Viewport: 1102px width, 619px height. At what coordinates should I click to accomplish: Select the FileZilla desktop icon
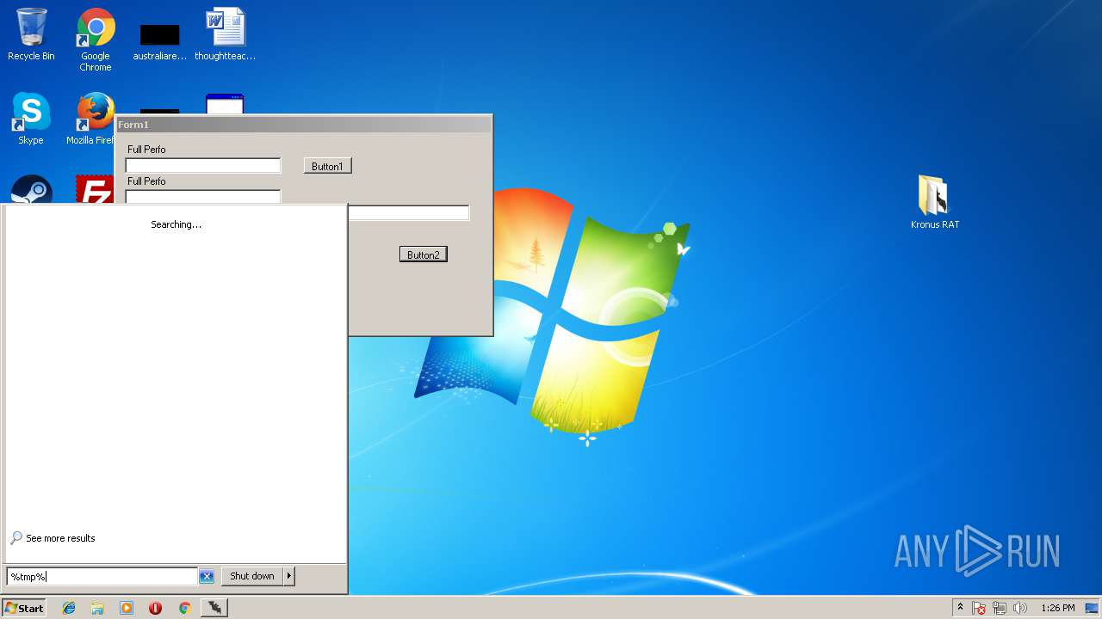(x=95, y=190)
